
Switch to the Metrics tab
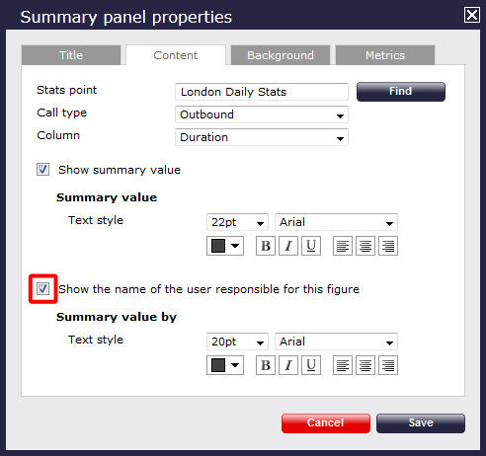[x=385, y=55]
